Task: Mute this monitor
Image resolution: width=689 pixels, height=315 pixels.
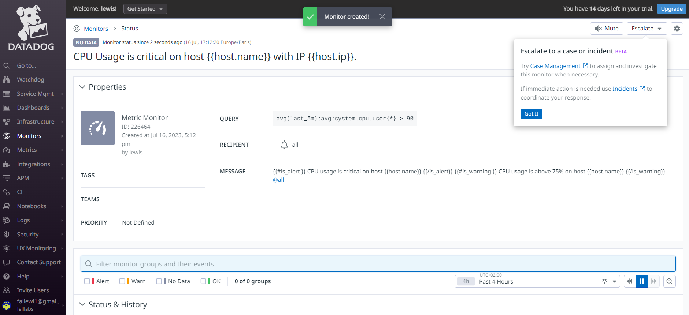Action: [x=607, y=29]
